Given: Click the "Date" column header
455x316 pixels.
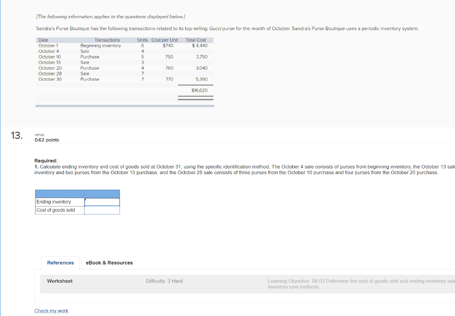Looking at the screenshot, I should pos(43,40).
